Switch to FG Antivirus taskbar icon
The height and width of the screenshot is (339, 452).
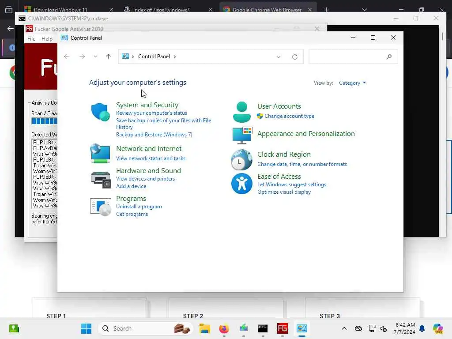click(x=282, y=328)
